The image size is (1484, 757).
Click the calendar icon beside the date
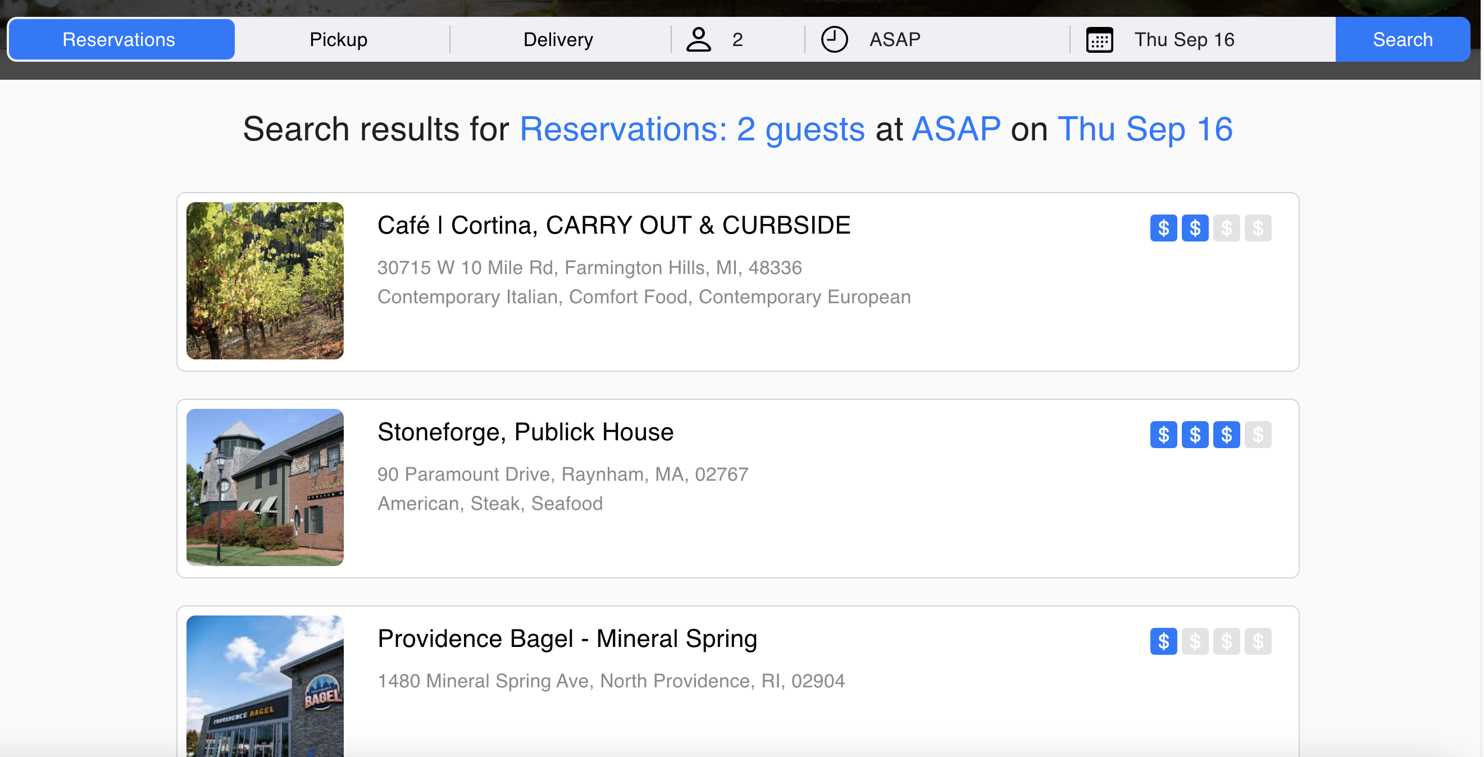click(x=1099, y=40)
